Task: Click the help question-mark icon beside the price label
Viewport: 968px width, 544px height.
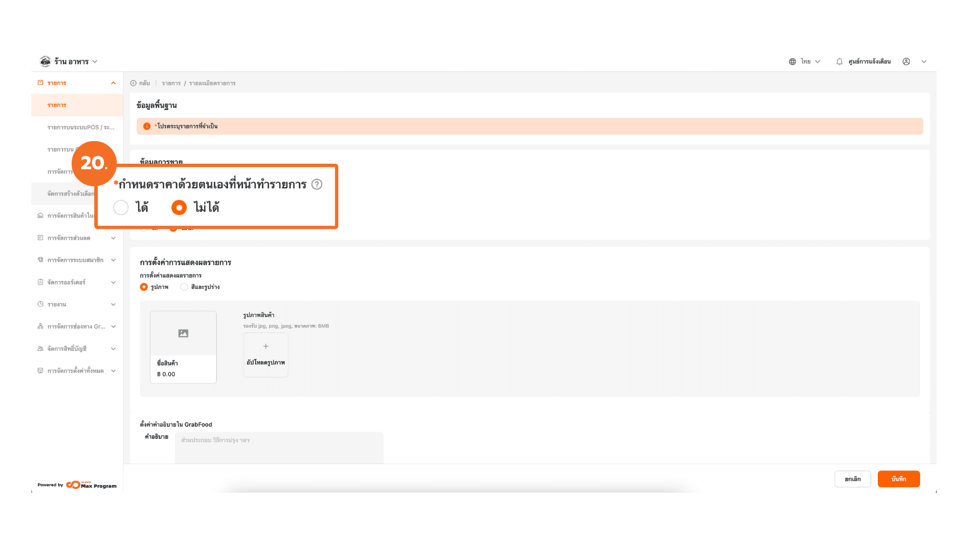Action: pos(317,184)
